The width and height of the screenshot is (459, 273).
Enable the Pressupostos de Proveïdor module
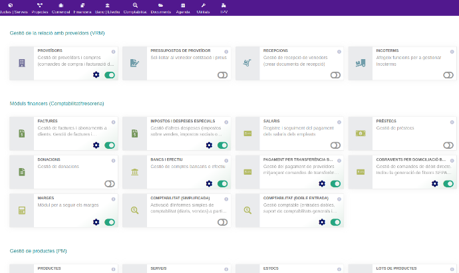coord(223,76)
